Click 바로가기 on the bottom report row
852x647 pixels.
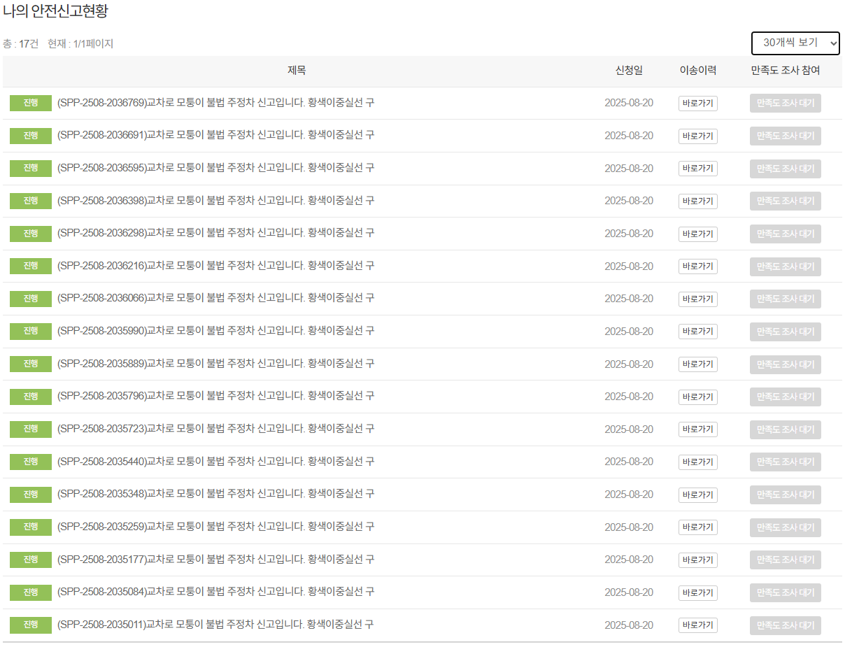coord(697,625)
